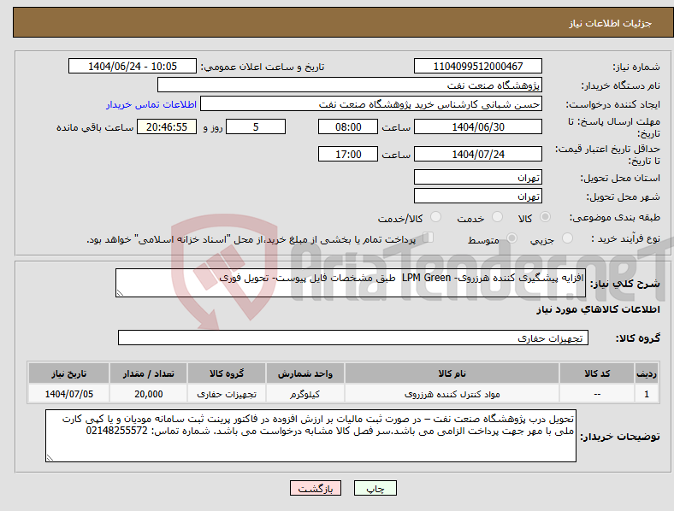Click the response deadline date 1404/06/30
Screen dimensions: 674x511
[x=478, y=126]
